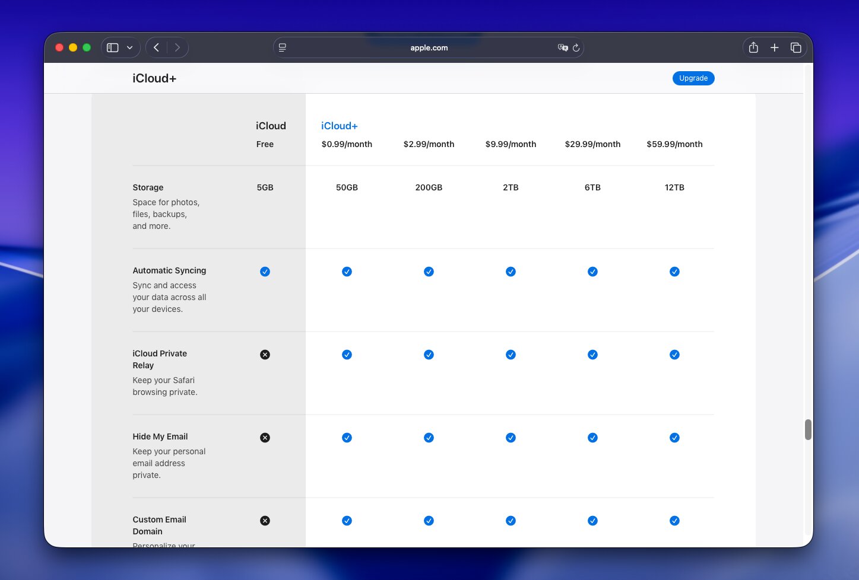
Task: Open the Share icon in Safari toolbar
Action: tap(753, 47)
